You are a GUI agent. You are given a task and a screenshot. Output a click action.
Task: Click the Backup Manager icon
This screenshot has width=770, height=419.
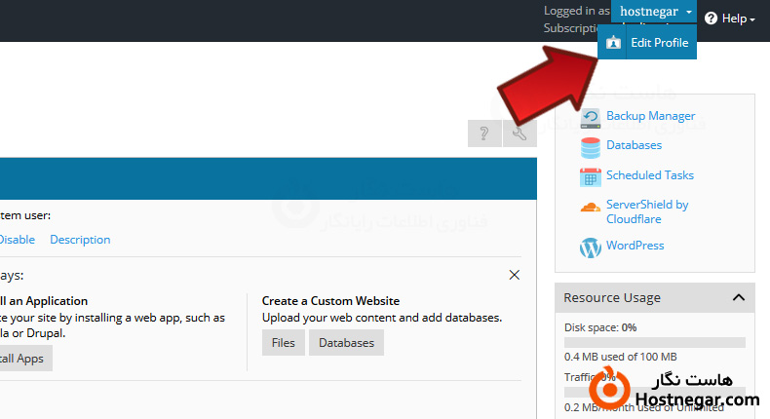[590, 118]
